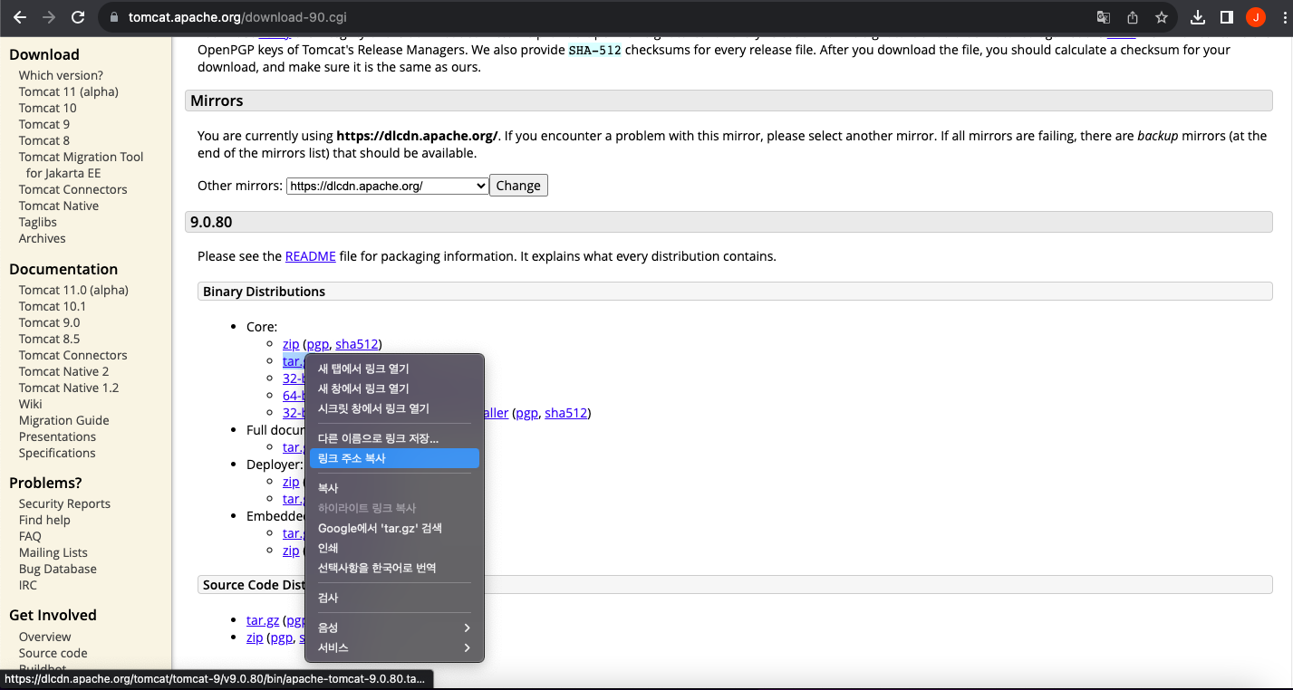This screenshot has width=1293, height=690.
Task: Open Archives sidebar link
Action: (43, 238)
